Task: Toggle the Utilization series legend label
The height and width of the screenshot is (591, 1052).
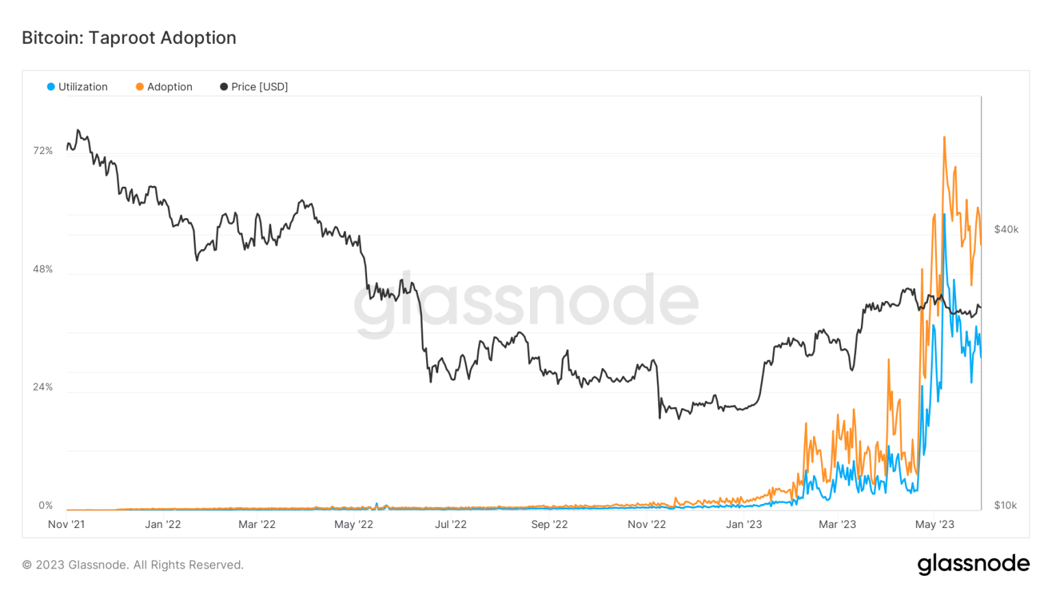Action: pyautogui.click(x=83, y=87)
